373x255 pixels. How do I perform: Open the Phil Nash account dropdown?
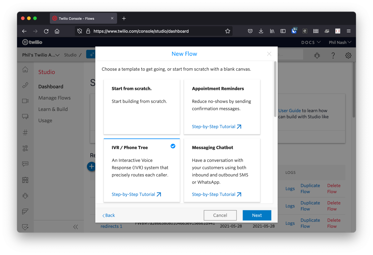(x=340, y=42)
